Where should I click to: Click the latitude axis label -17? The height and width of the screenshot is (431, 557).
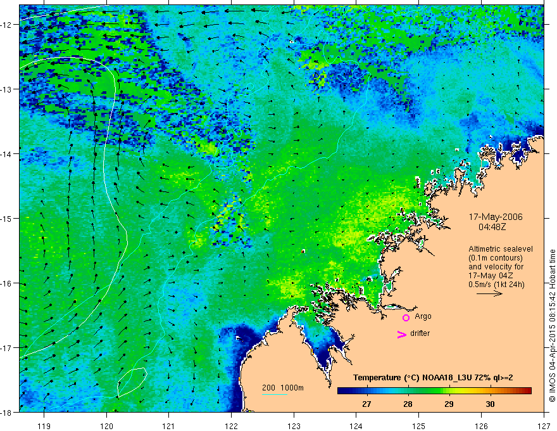coord(7,347)
